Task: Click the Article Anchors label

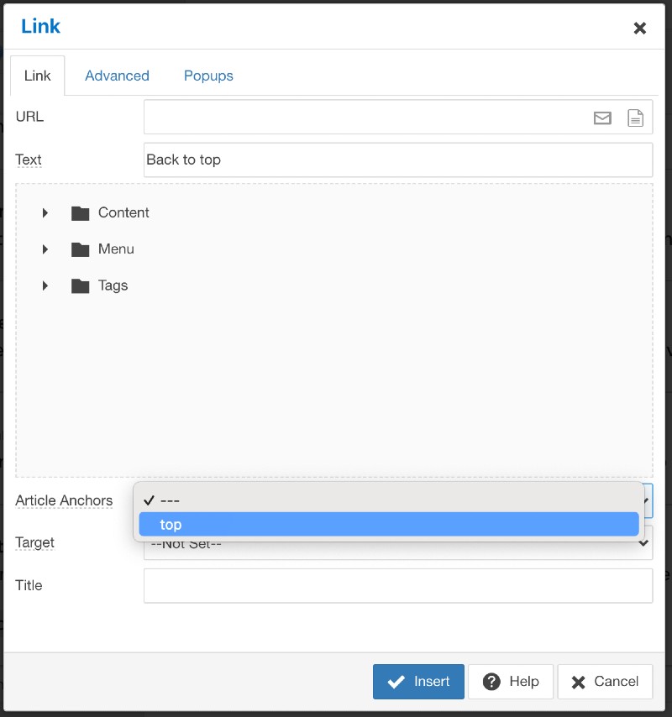Action: [x=64, y=500]
